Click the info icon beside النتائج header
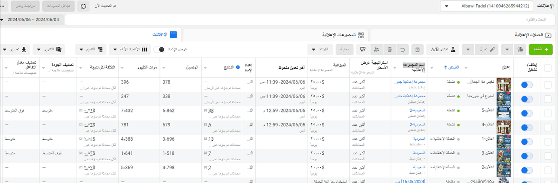The height and width of the screenshot is (183, 558). click(238, 67)
